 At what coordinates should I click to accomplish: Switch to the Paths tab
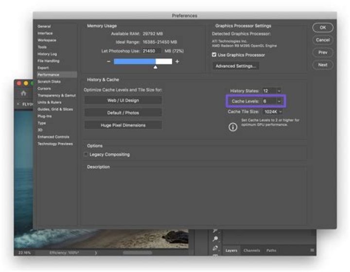[271, 250]
